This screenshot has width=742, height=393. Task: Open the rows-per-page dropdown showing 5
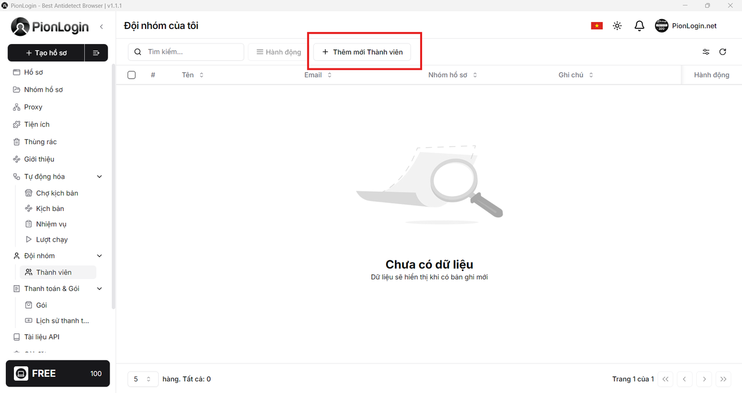pyautogui.click(x=143, y=379)
